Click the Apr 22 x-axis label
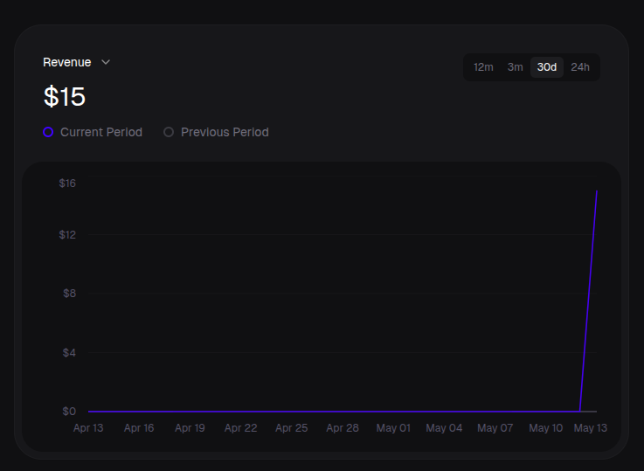The width and height of the screenshot is (644, 471). pos(240,428)
